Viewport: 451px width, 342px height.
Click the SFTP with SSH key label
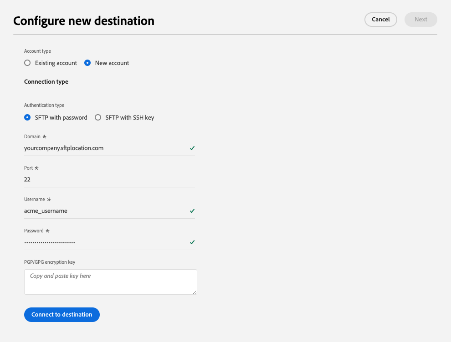click(130, 117)
